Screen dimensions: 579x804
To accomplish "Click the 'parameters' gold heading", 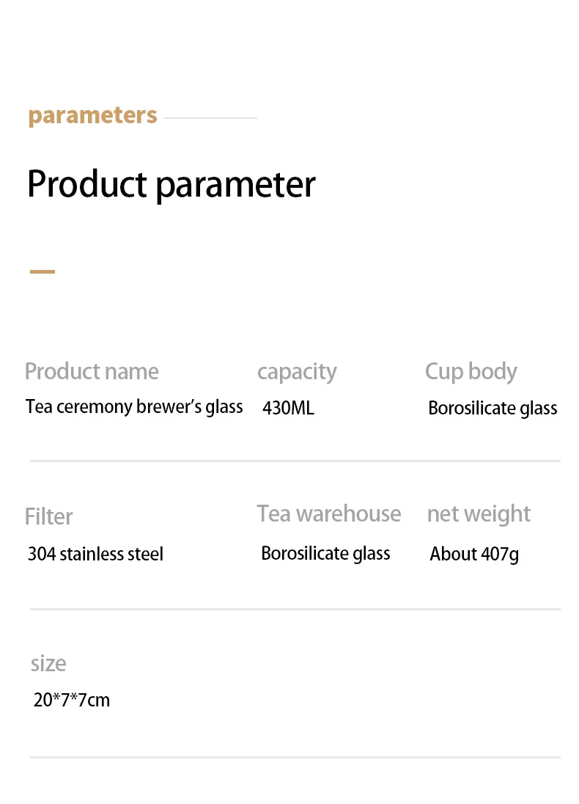I will pyautogui.click(x=93, y=116).
